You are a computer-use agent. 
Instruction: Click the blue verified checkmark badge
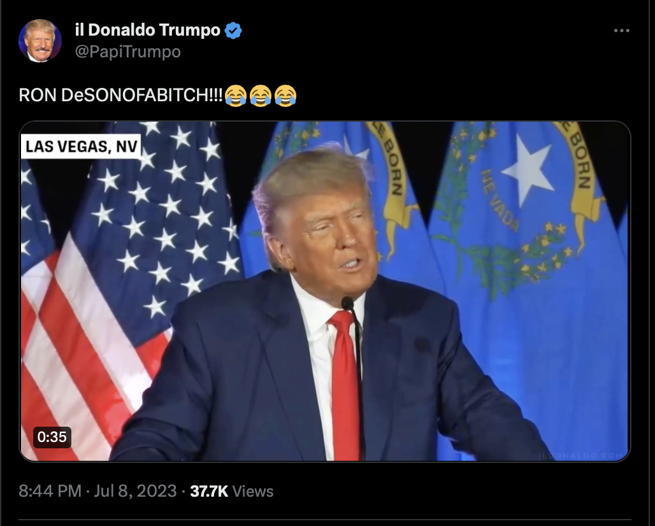coord(233,31)
